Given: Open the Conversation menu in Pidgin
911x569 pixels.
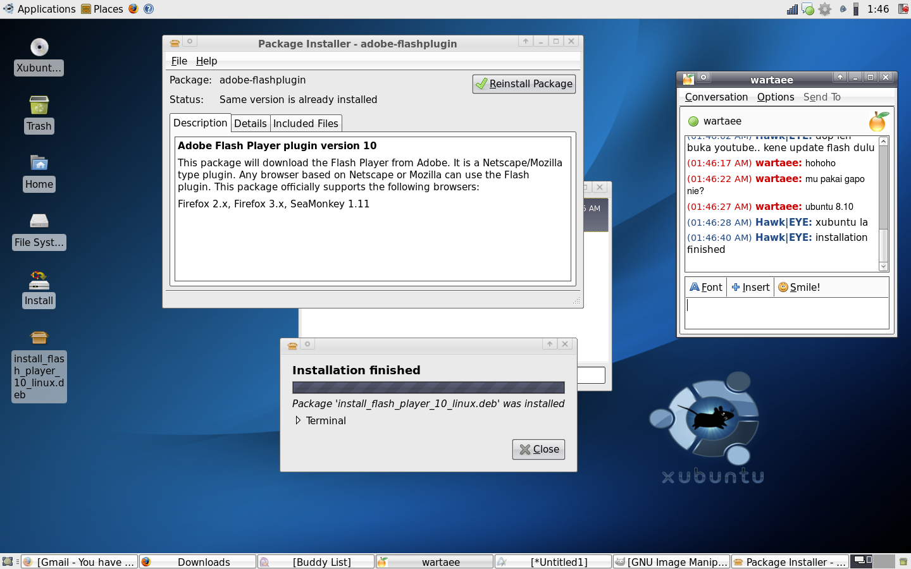Looking at the screenshot, I should (716, 97).
